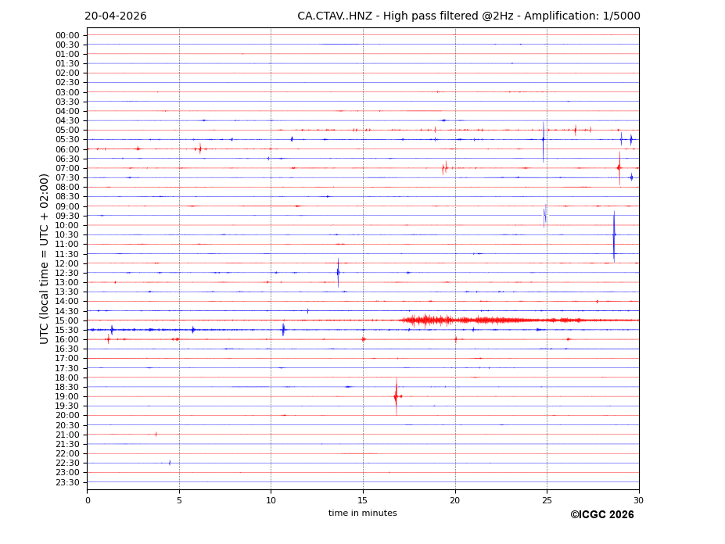
Task: Select the 15:00 time row label
Action: [x=67, y=320]
